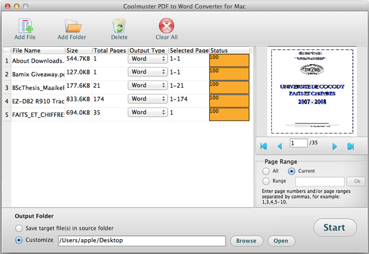Image resolution: width=369 pixels, height=254 pixels.
Task: Select the Bamix Giveaway file row
Action: tap(38, 74)
